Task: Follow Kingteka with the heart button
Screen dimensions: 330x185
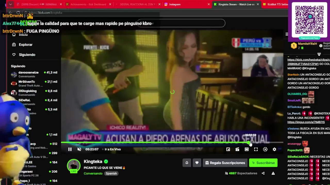Action: 197,163
